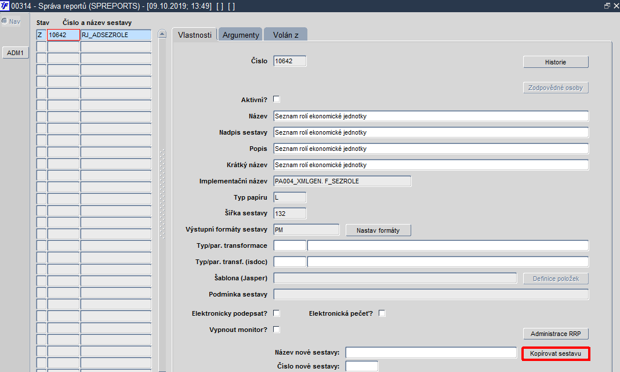Open the Historie button
The image size is (620, 372).
(x=556, y=62)
